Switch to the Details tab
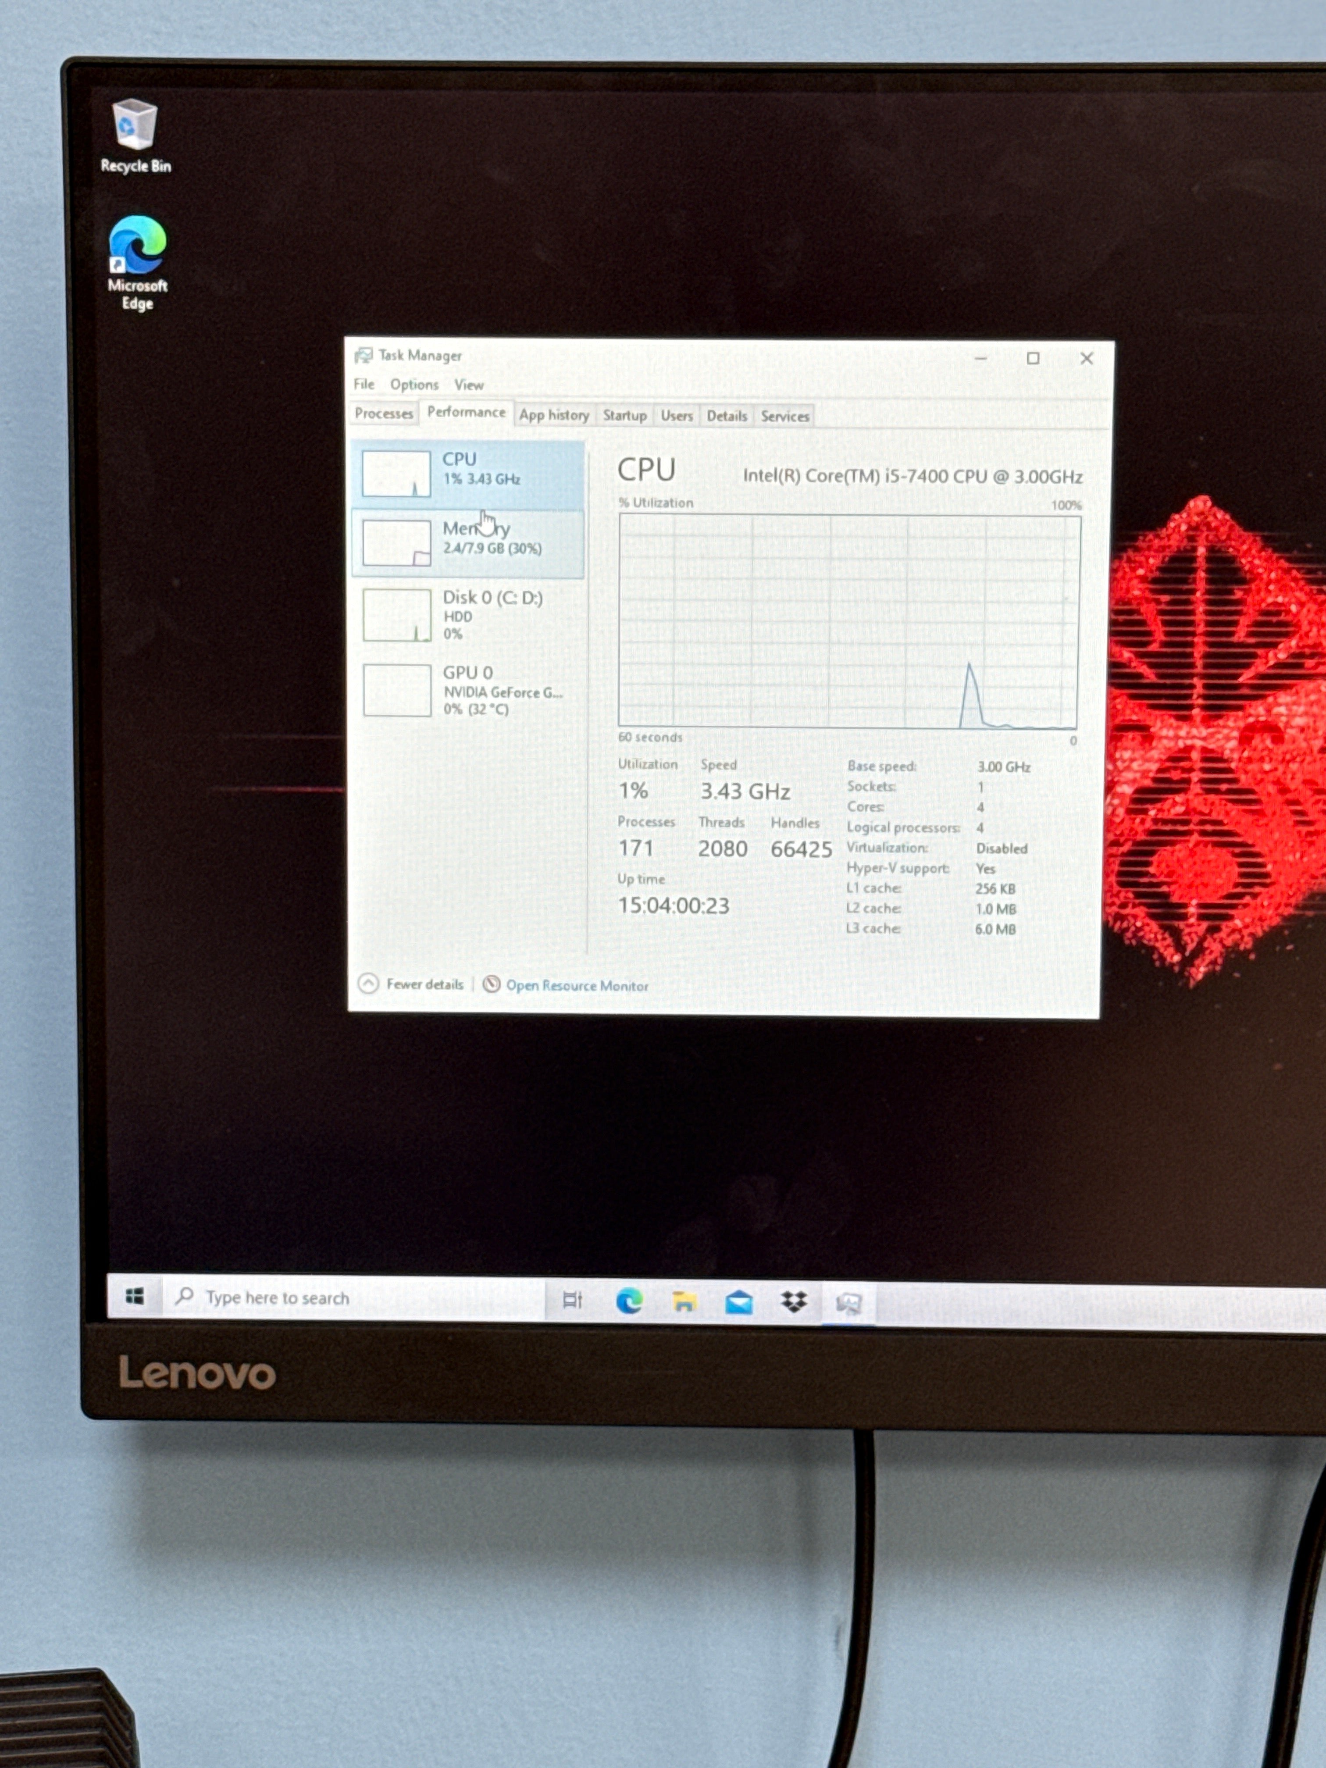Screen dimensions: 1326x1768 (x=727, y=416)
